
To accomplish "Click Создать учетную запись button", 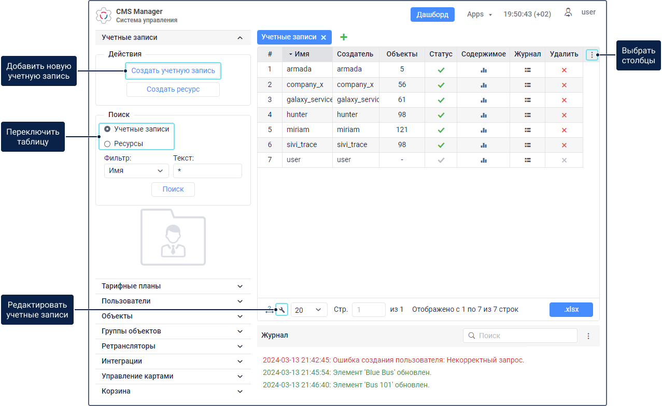I will (173, 71).
